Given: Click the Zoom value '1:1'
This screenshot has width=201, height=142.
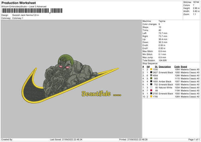Looking at the screenshot, I should [194, 14].
